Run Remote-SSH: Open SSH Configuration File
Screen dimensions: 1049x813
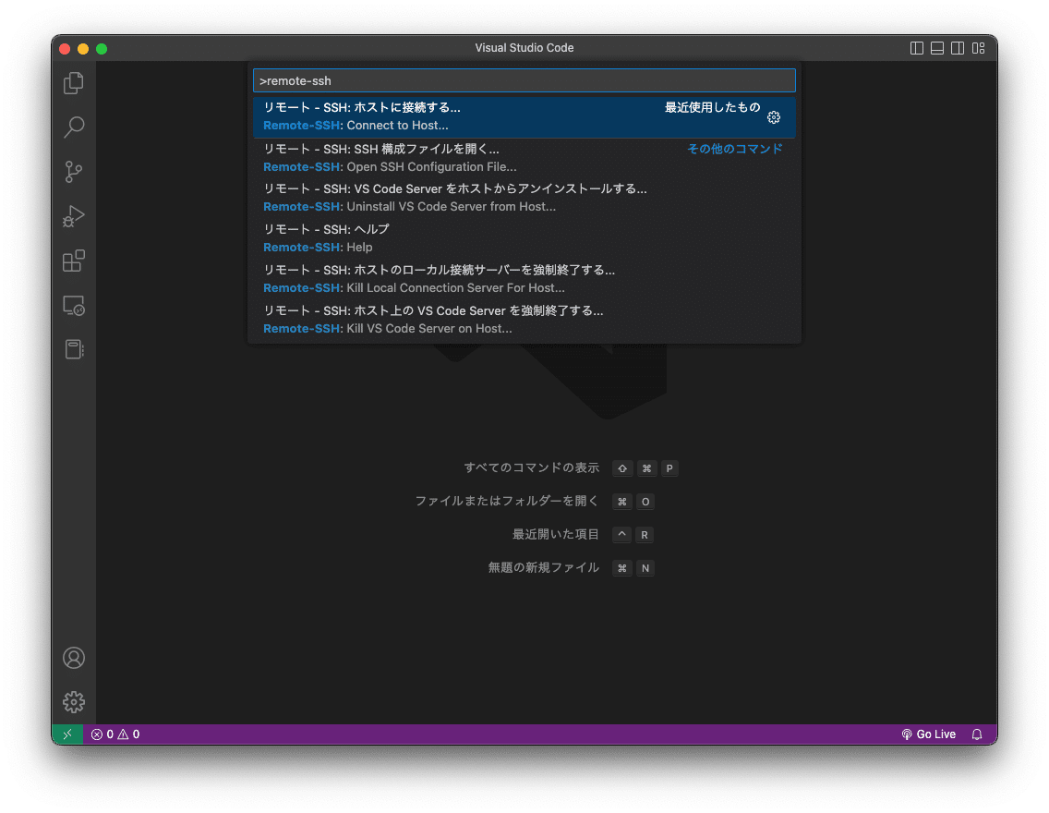coord(524,158)
